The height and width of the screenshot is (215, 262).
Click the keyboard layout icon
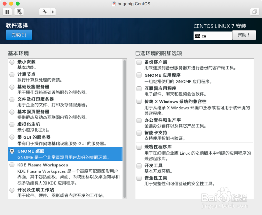197,36
